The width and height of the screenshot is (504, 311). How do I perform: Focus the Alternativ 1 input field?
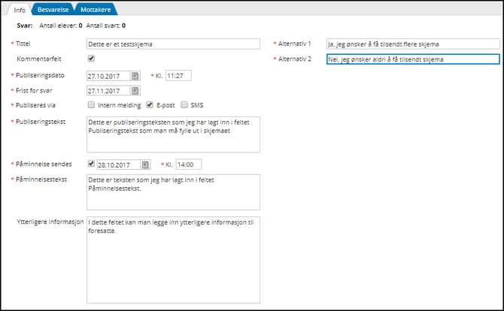click(412, 44)
